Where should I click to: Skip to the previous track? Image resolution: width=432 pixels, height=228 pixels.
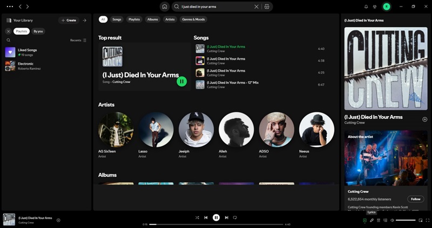pos(206,218)
